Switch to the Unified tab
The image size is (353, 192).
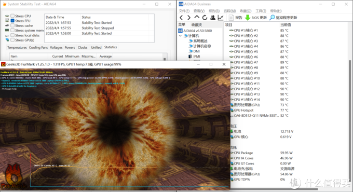(x=96, y=48)
